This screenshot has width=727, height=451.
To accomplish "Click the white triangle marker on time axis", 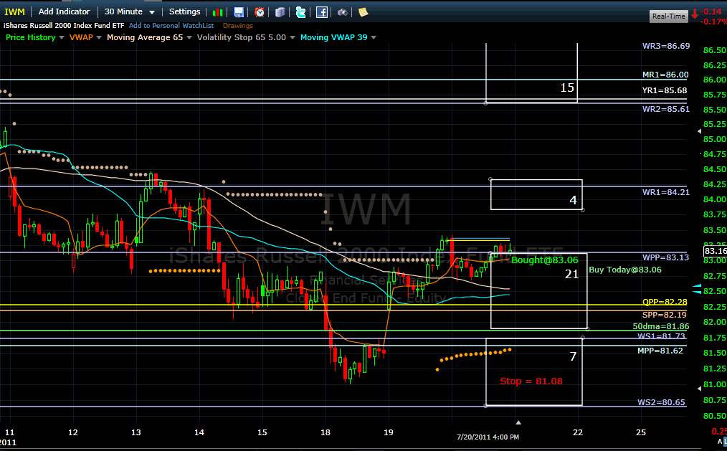I will coord(518,422).
